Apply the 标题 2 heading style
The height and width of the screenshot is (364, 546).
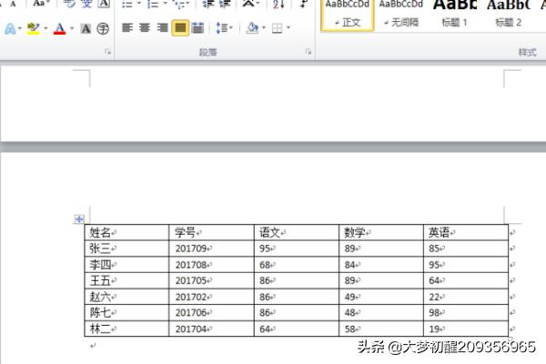[x=509, y=15]
